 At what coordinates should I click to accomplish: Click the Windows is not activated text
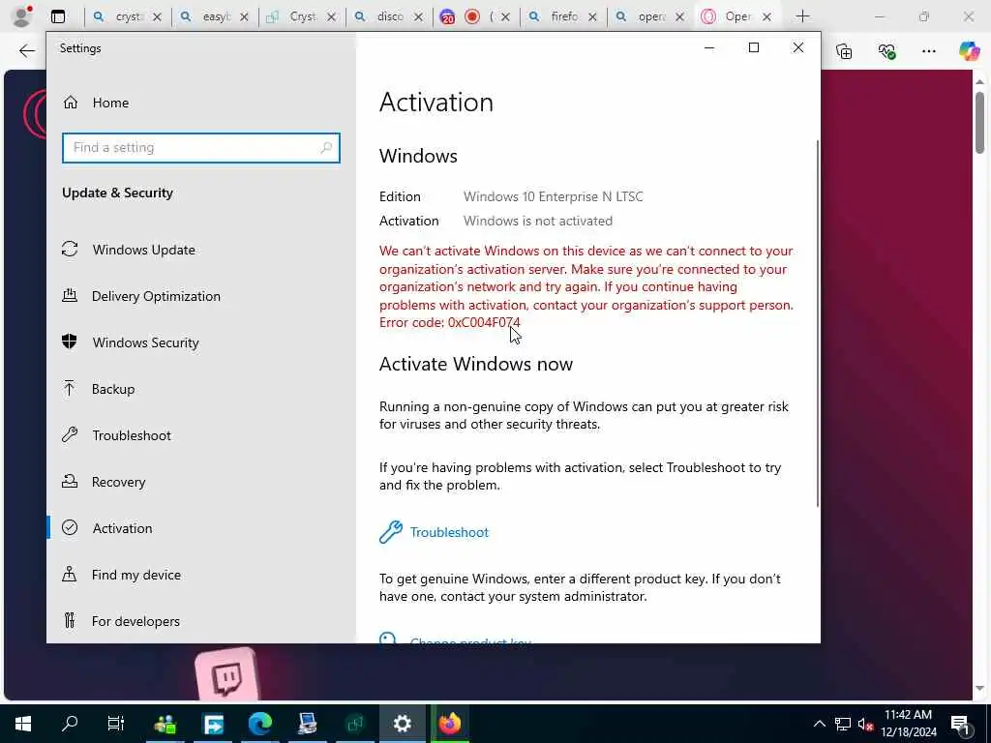(538, 221)
